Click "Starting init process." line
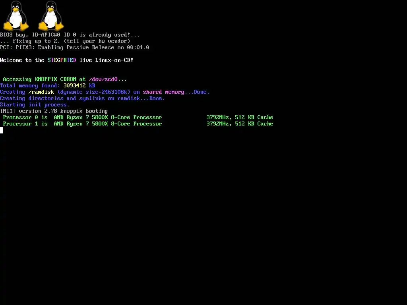 (35, 104)
